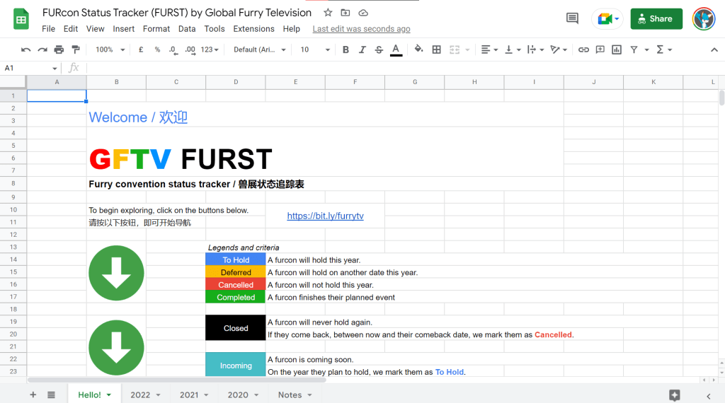Viewport: 725px width, 403px height.
Task: Click the Undo icon in toolbar
Action: (26, 49)
